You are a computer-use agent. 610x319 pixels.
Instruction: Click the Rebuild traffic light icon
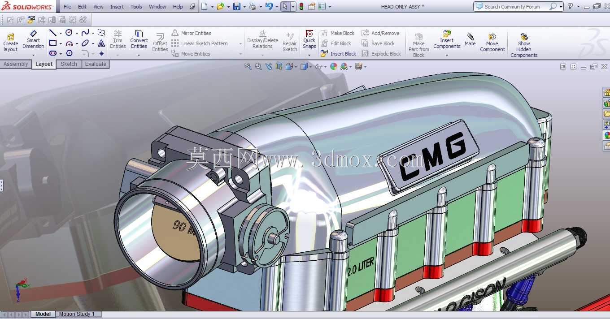point(301,6)
